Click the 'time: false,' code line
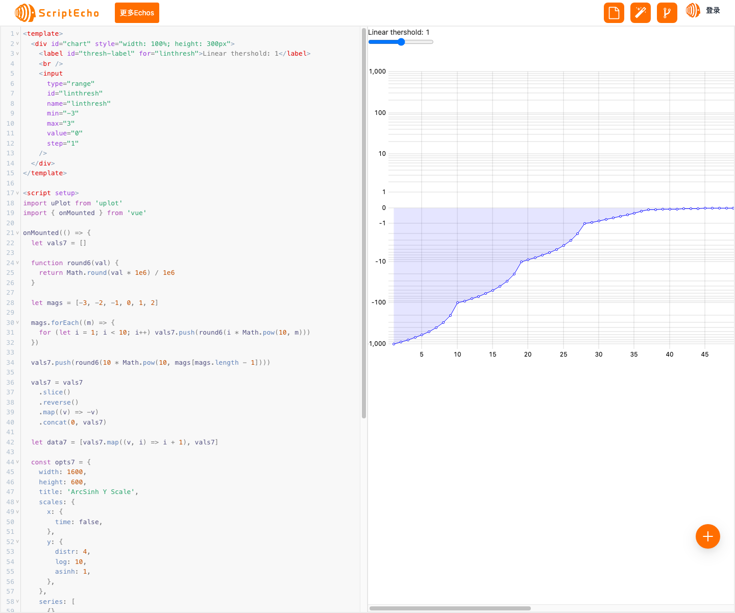The height and width of the screenshot is (613, 735). 79,522
